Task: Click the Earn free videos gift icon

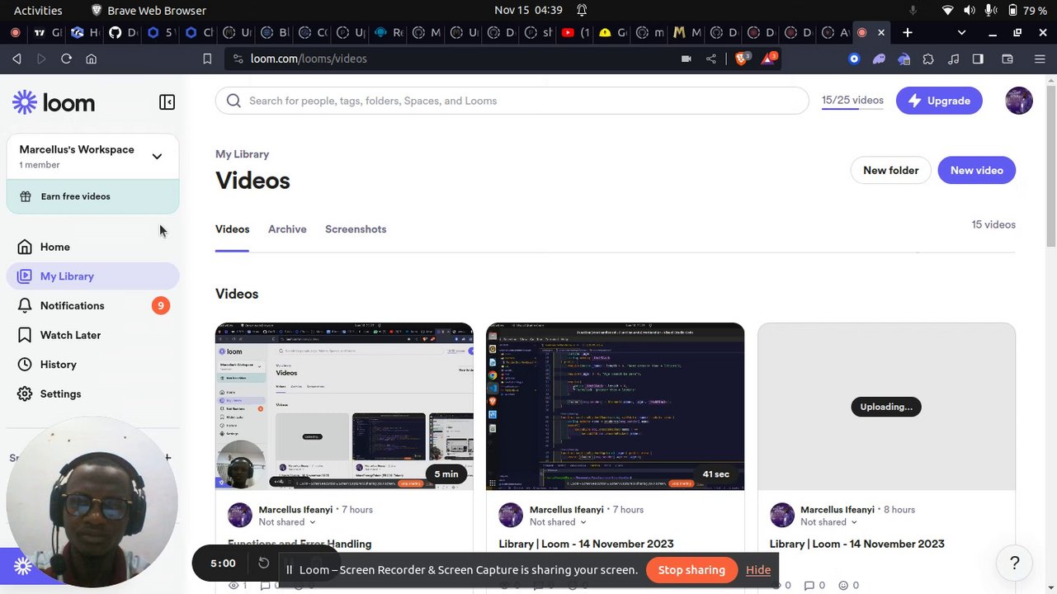Action: (26, 196)
